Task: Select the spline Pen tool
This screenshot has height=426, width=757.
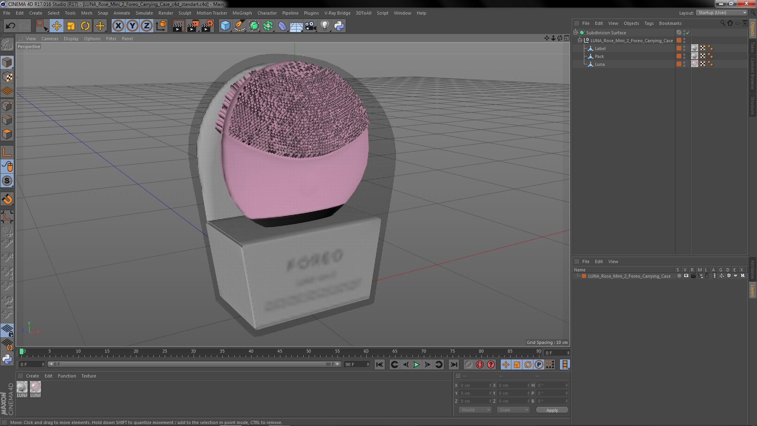Action: coord(240,26)
